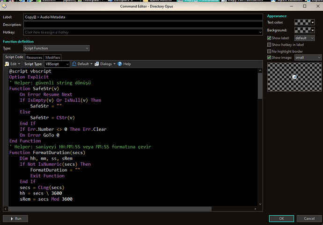Image resolution: width=323 pixels, height=225 pixels.
Task: Toggle the Show label checkbox
Action: click(269, 38)
